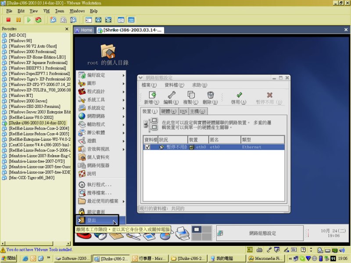Viewport: 351px width, 263px height.
Task: Expand the quick launch overflow chevron
Action: 48,258
